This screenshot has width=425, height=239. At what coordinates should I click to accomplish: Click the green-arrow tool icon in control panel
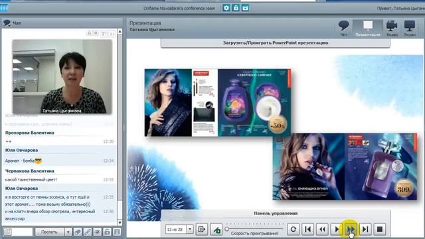pos(216,230)
